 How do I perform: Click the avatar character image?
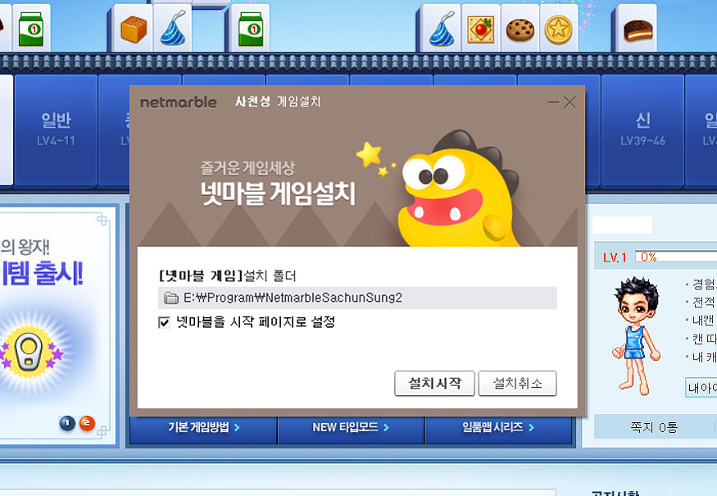tap(637, 335)
